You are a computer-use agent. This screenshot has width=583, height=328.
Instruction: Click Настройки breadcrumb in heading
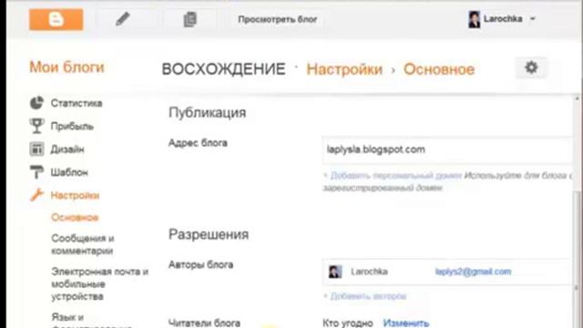click(344, 69)
